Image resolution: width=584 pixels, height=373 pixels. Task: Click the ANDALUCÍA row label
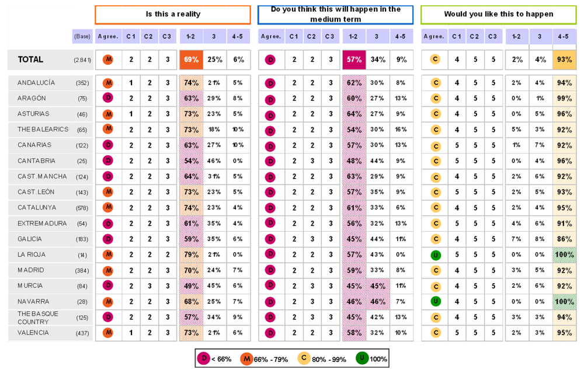point(36,83)
